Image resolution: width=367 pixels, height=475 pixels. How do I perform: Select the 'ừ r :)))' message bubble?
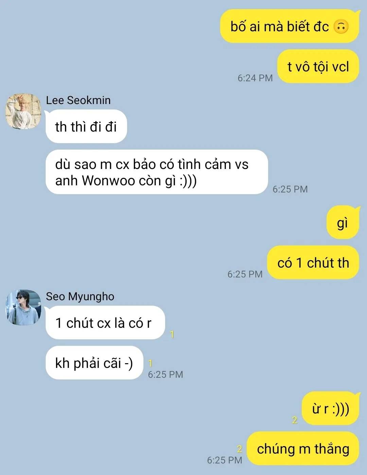pos(331,408)
